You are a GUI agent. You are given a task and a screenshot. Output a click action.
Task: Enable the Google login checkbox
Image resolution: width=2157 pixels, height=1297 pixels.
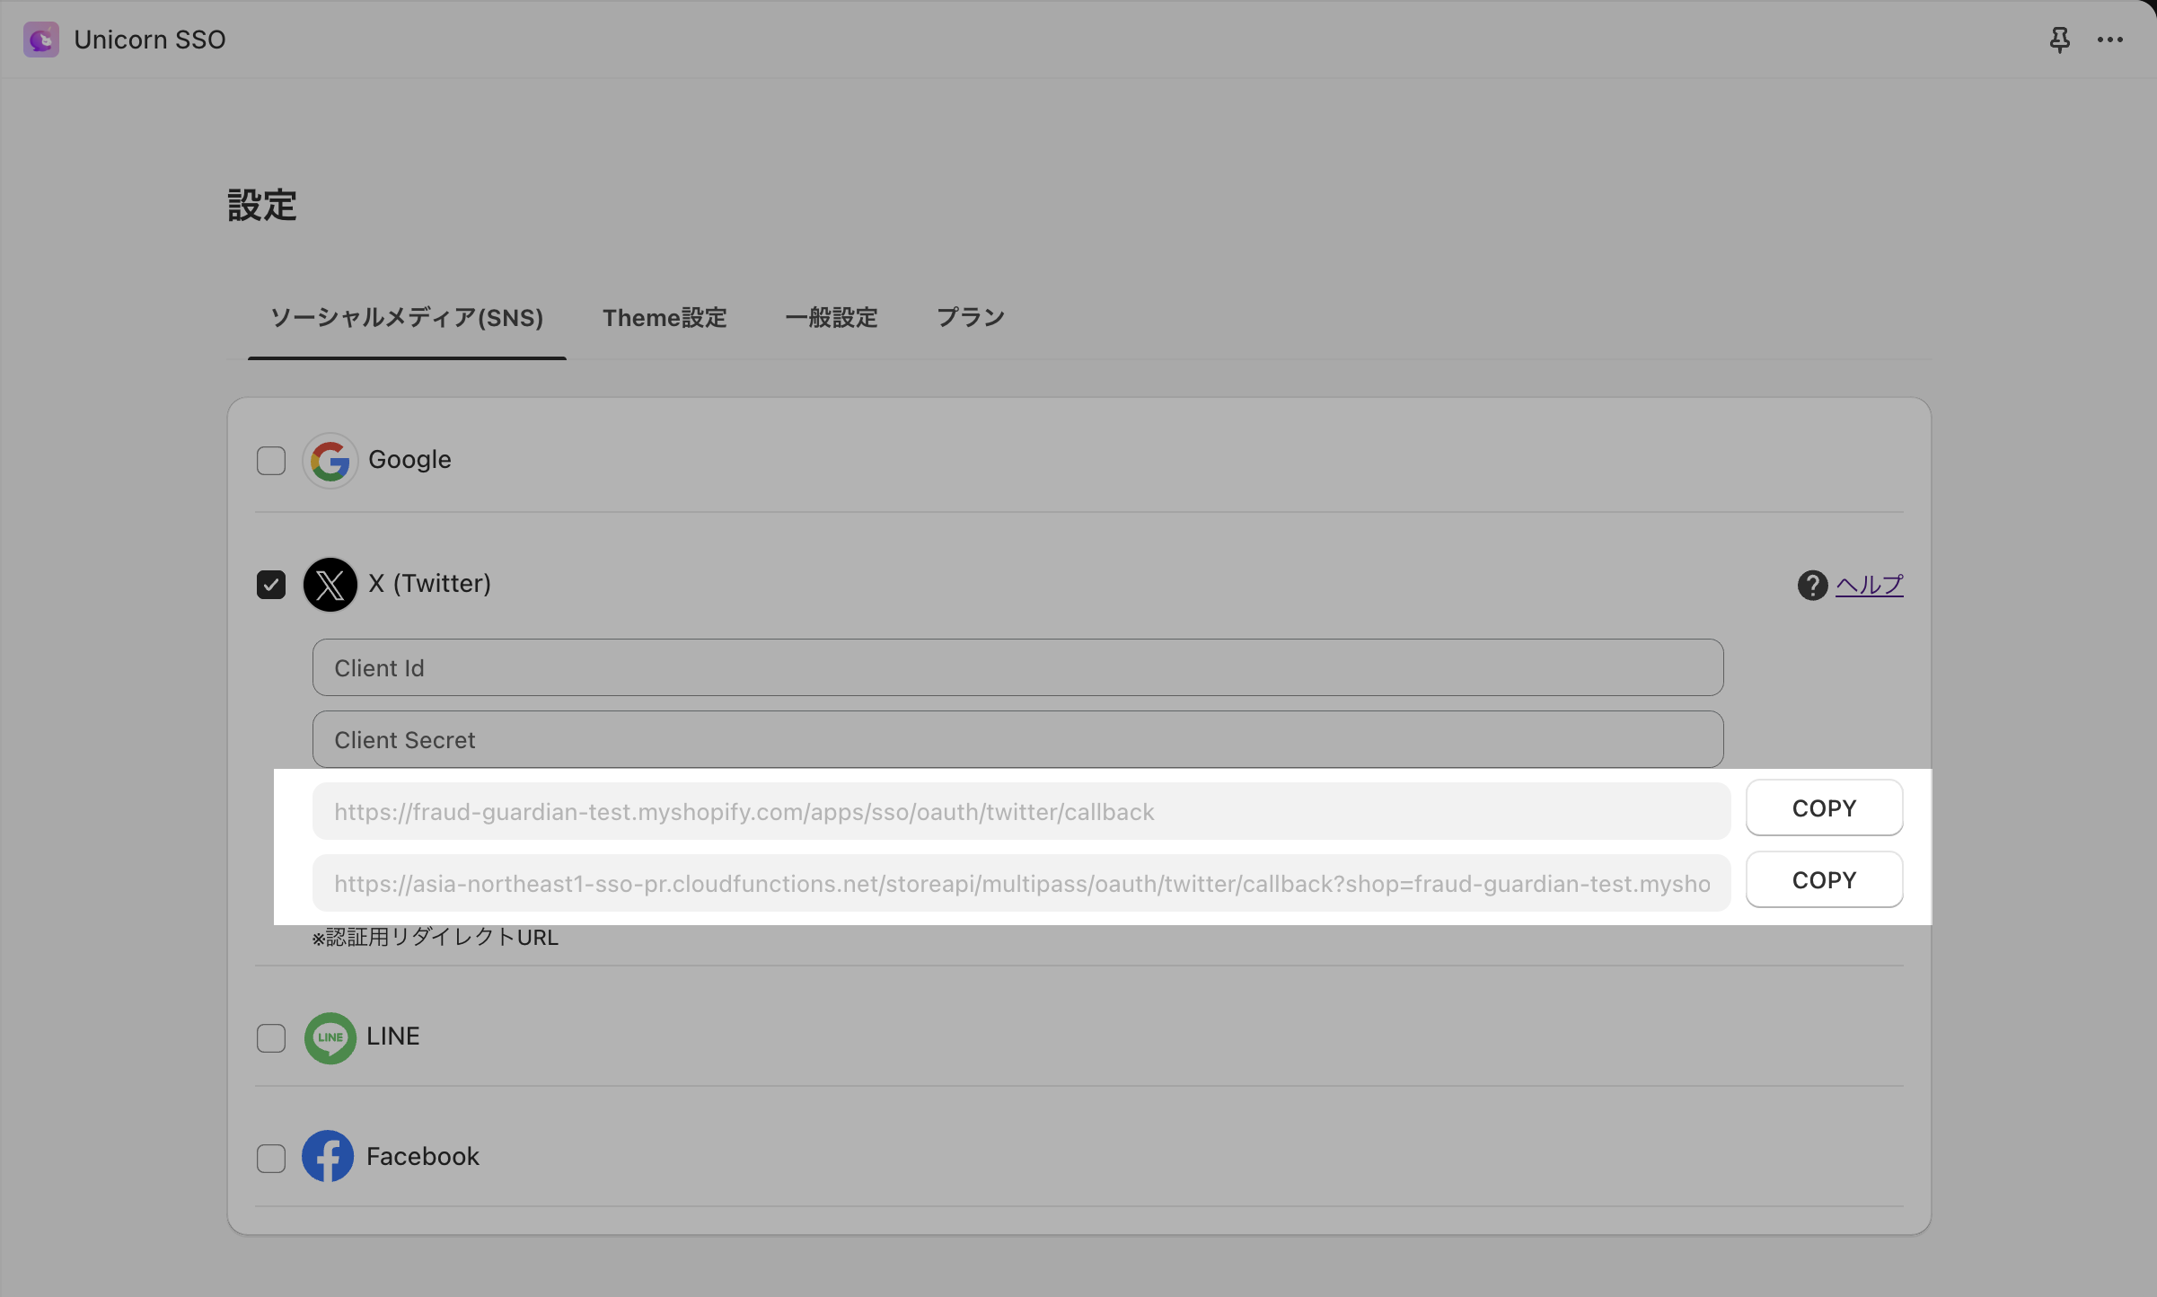[271, 461]
